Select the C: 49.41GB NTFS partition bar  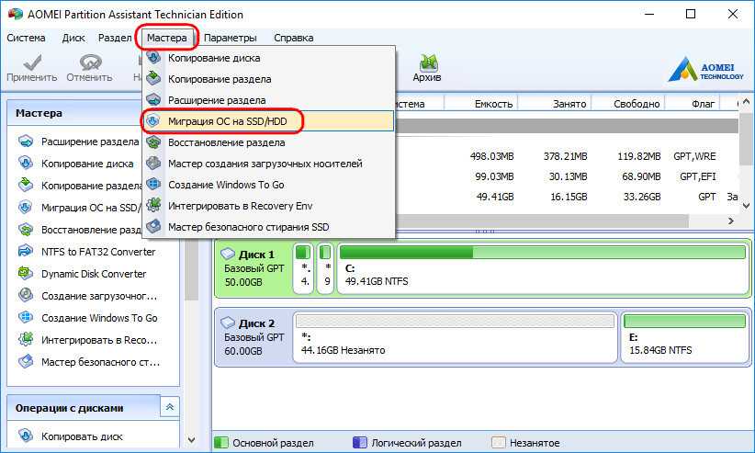click(542, 269)
